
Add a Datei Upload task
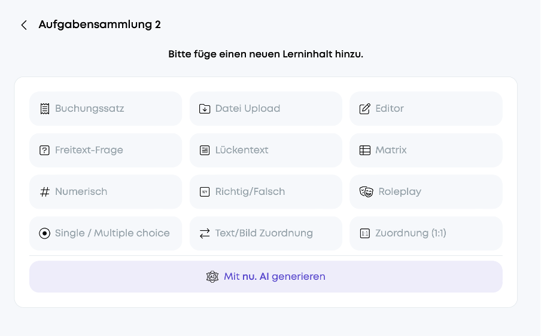tap(266, 109)
